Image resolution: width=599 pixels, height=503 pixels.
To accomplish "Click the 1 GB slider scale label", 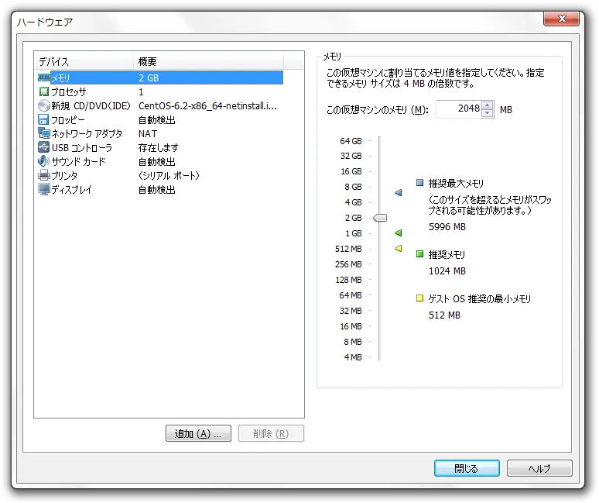I will tap(354, 233).
